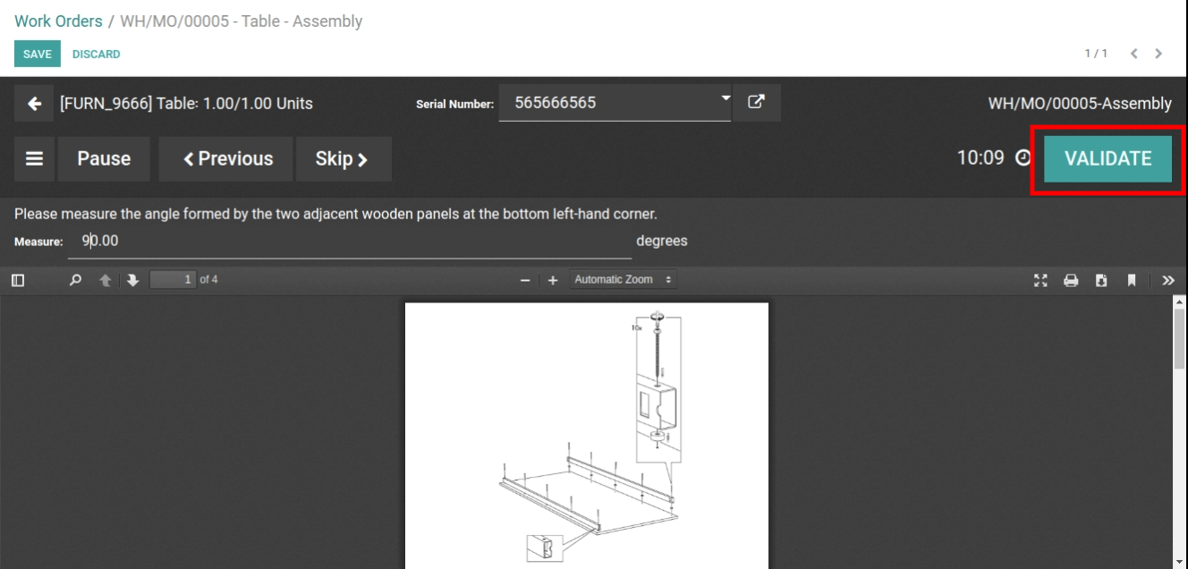Click the VALIDATE button
1188x569 pixels.
[x=1107, y=158]
